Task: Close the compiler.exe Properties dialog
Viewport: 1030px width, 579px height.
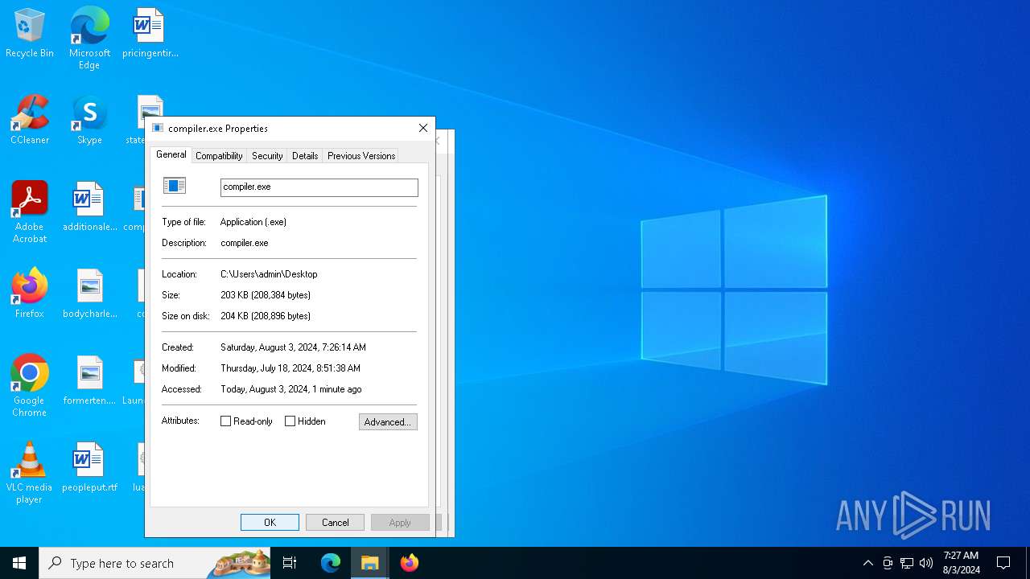Action: [x=423, y=128]
